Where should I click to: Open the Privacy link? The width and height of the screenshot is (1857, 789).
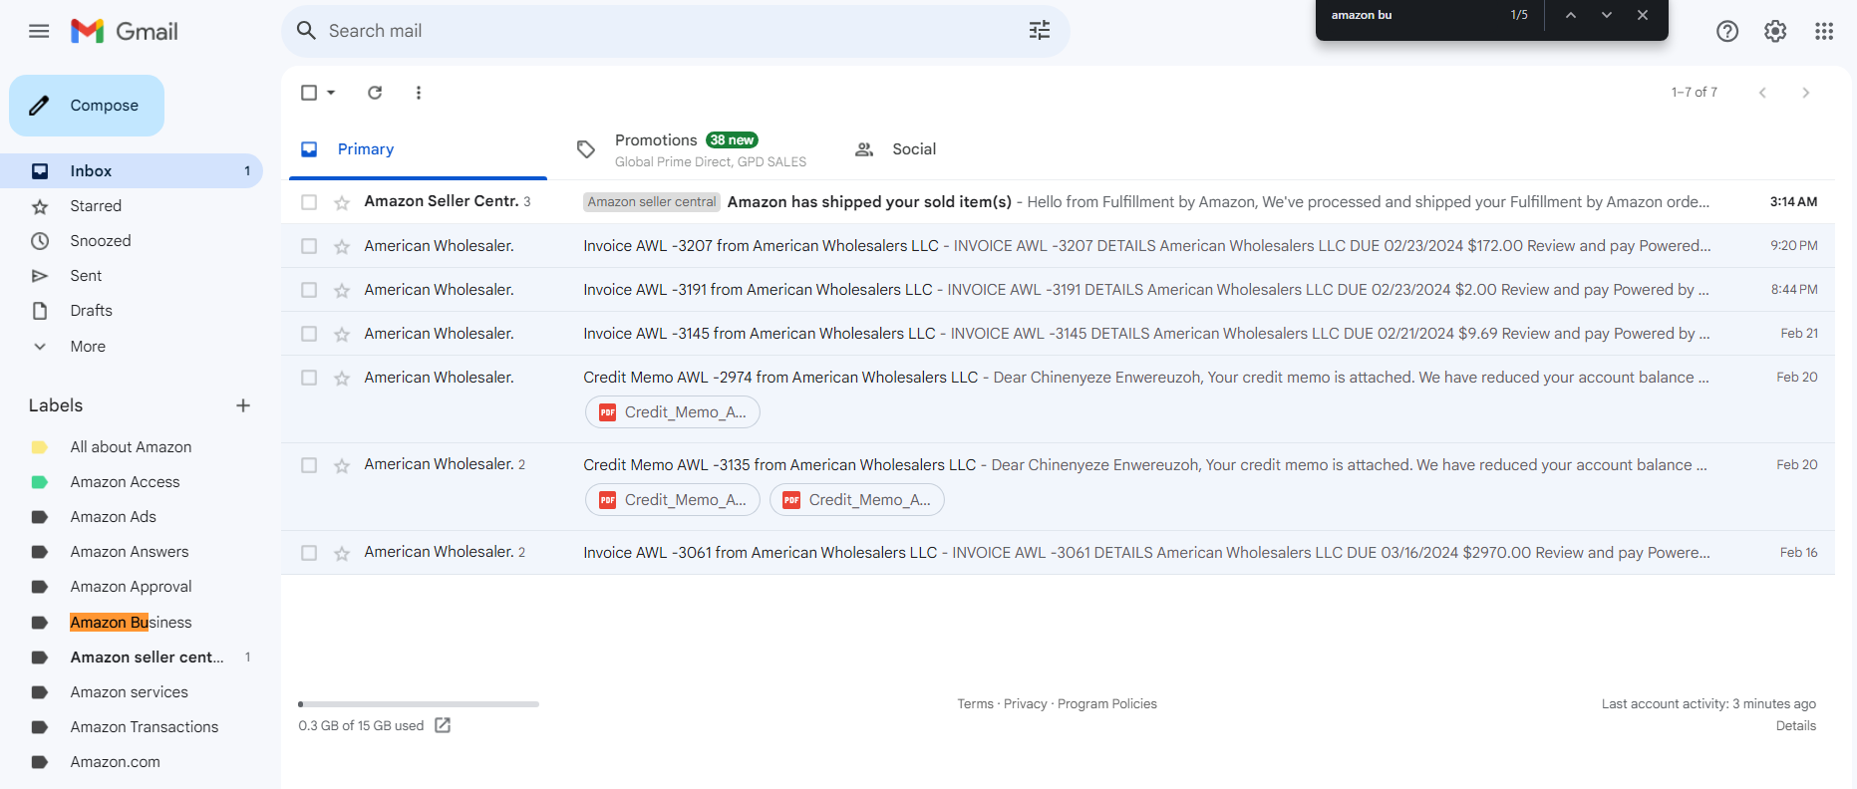1025,704
